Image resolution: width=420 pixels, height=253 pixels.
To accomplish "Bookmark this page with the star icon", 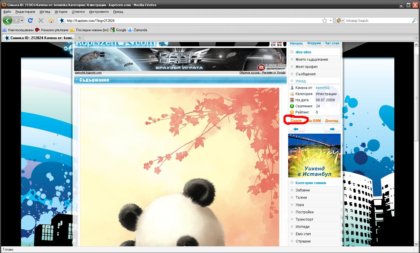I will coord(325,20).
